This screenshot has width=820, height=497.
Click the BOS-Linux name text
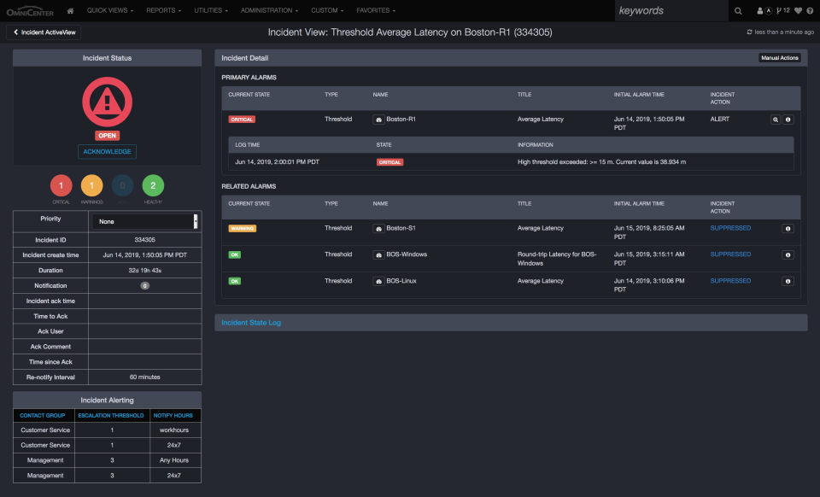click(x=401, y=281)
